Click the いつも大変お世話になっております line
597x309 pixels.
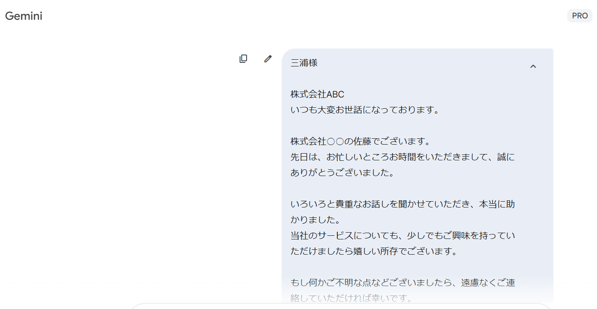coord(365,110)
